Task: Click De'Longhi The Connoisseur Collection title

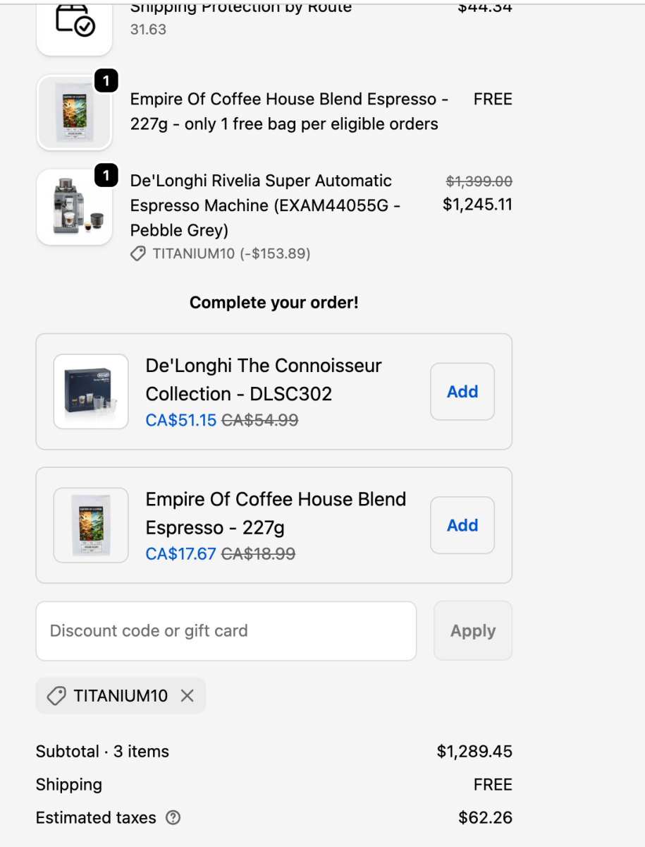Action: 264,380
